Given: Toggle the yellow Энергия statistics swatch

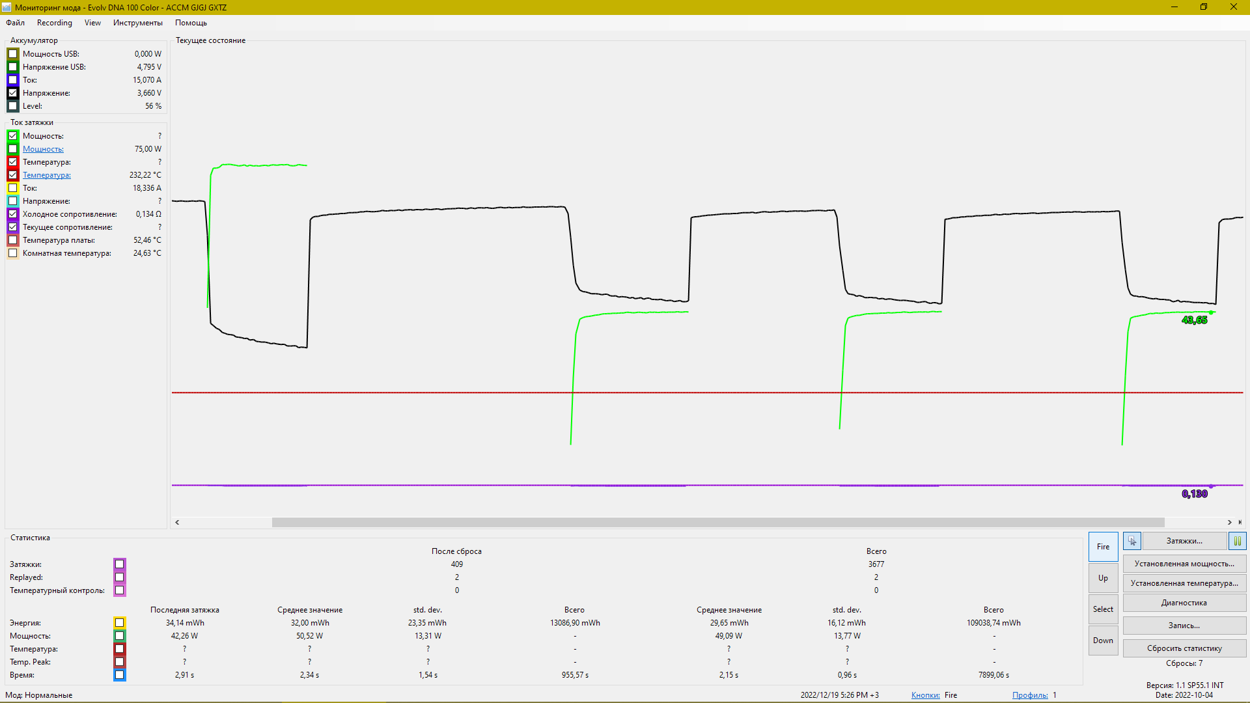Looking at the screenshot, I should [120, 623].
